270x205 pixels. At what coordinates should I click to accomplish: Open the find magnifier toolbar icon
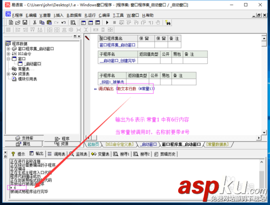click(x=73, y=23)
